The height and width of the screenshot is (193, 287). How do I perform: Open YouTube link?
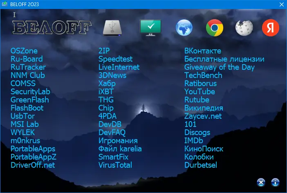[200, 92]
